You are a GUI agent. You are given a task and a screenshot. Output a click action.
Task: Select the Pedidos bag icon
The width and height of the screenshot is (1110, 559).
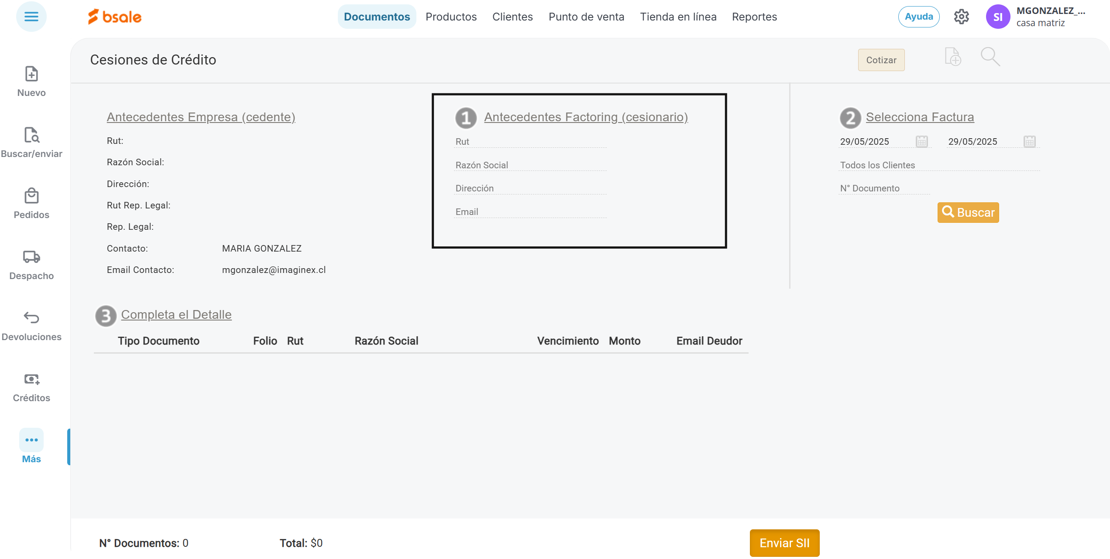click(x=31, y=197)
